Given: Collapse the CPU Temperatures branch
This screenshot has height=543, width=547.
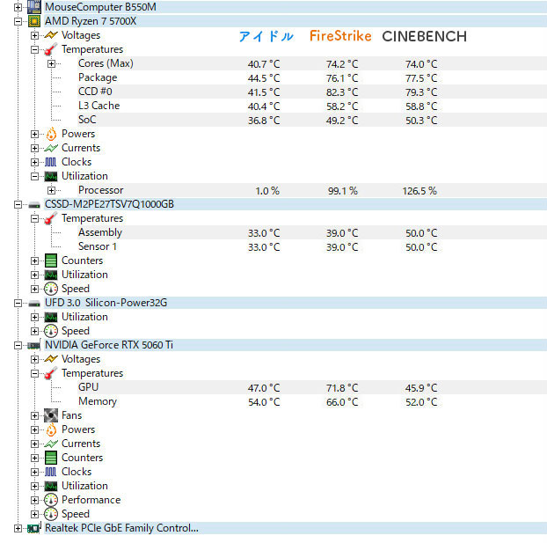Looking at the screenshot, I should (x=34, y=49).
